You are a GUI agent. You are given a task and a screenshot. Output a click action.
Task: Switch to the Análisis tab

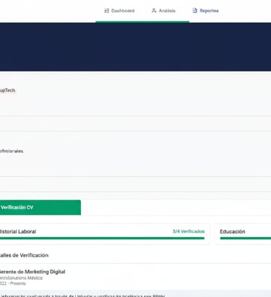coord(163,11)
